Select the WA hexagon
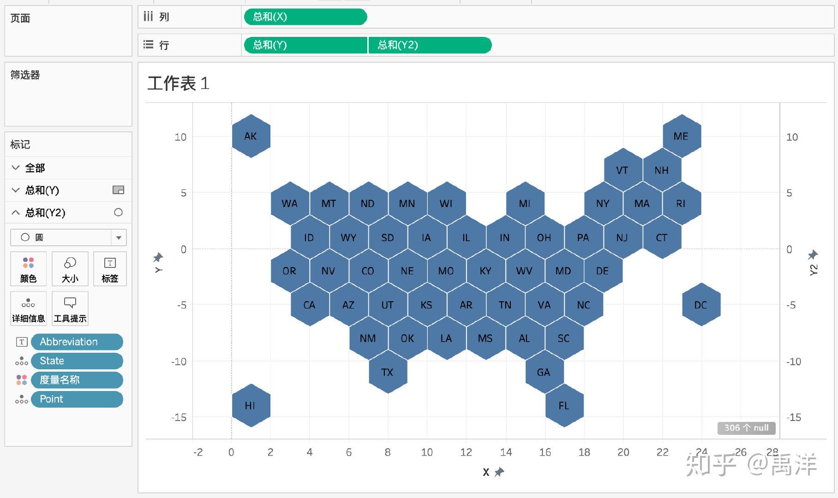838x498 pixels. 290,203
